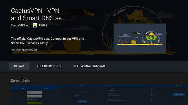Screen dimensions: 188x105
Task: Select Flag as Inappropriate
Action: (x=90, y=66)
